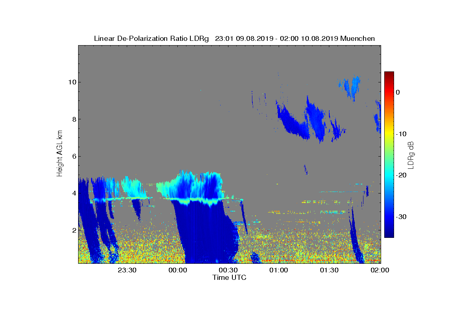Image resolution: width=471 pixels, height=314 pixels.
Task: Click the 'LDRg dB' colorbar label
Action: click(411, 155)
